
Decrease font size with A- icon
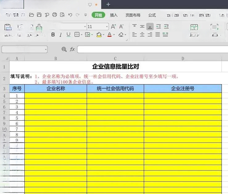pyautogui.click(x=121, y=27)
